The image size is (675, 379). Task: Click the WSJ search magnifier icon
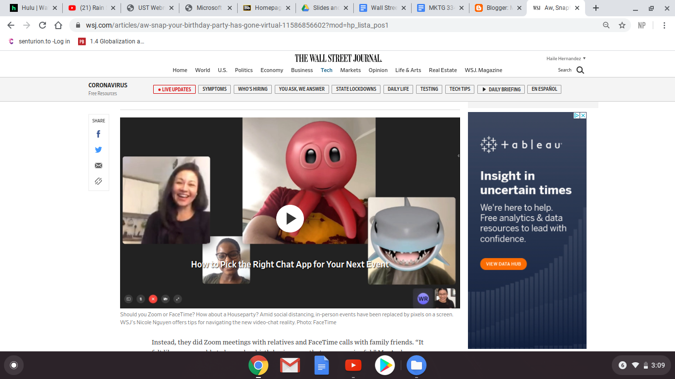click(x=580, y=70)
